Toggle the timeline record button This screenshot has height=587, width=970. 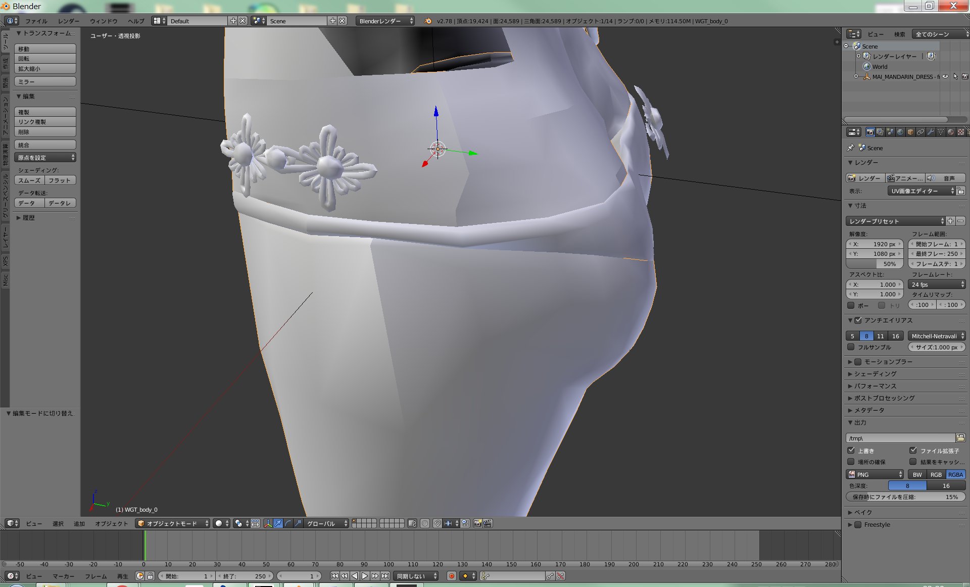click(x=452, y=576)
